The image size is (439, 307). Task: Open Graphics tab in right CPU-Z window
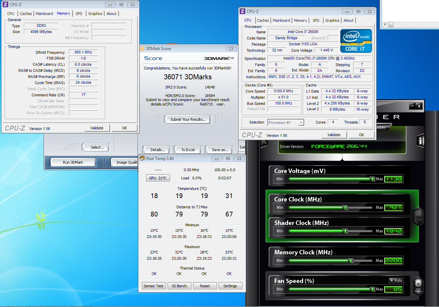point(332,20)
